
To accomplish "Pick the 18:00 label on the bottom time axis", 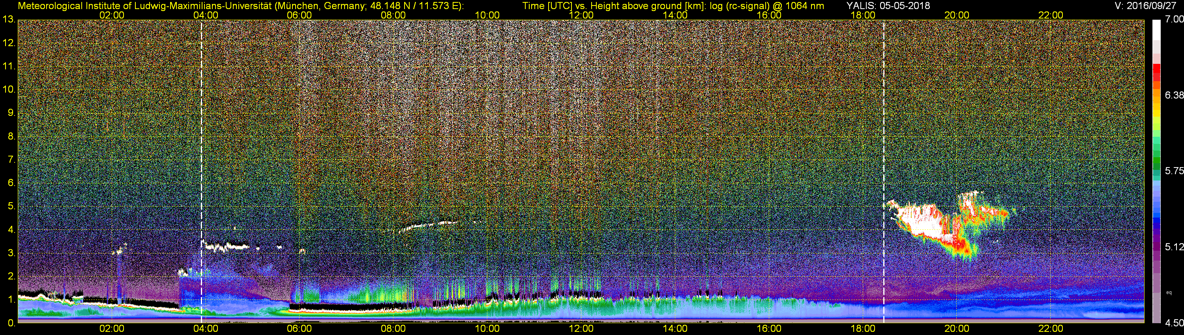I will click(x=863, y=329).
